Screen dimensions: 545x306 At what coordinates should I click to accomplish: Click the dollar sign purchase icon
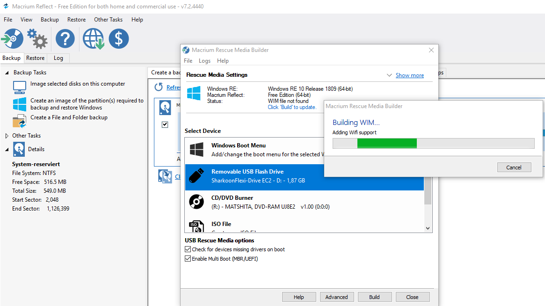click(x=118, y=38)
